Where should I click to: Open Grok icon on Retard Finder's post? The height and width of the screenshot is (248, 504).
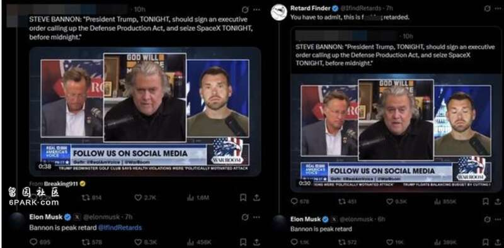pyautogui.click(x=487, y=9)
